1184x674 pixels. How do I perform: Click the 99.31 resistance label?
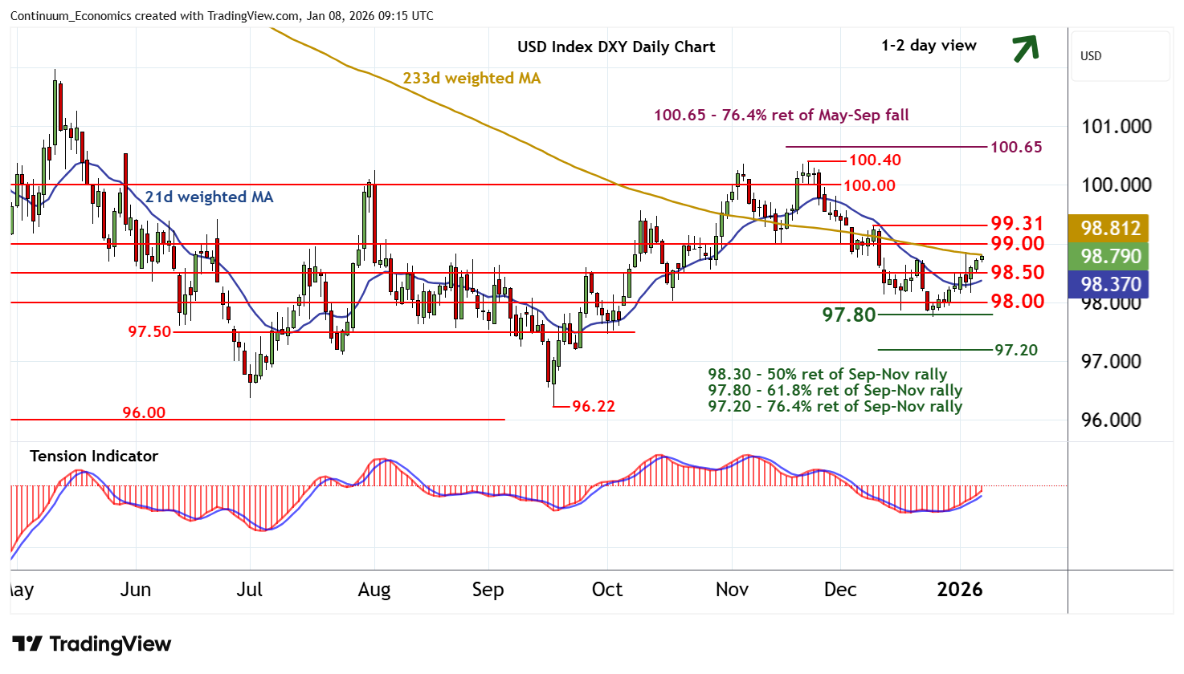[x=1017, y=224]
